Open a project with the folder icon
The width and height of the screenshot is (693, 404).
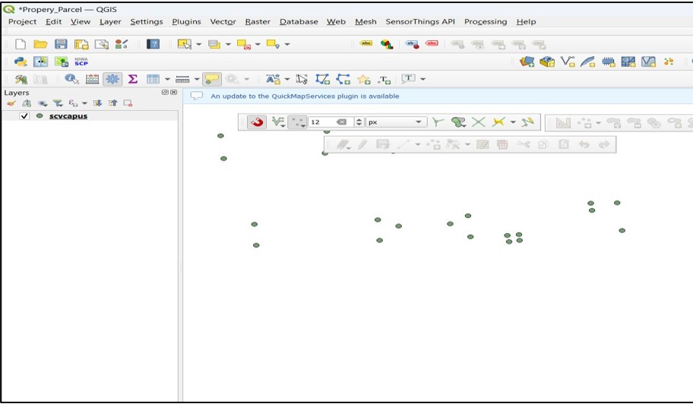(x=41, y=44)
